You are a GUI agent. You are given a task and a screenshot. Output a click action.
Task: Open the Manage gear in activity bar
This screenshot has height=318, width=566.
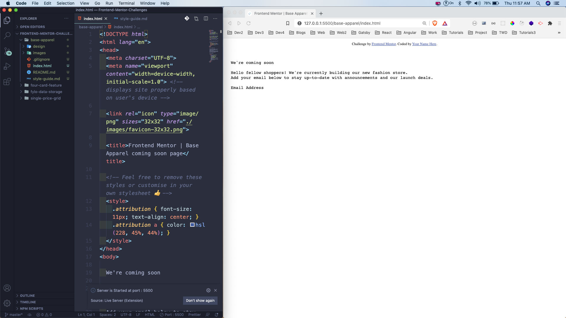tap(7, 303)
